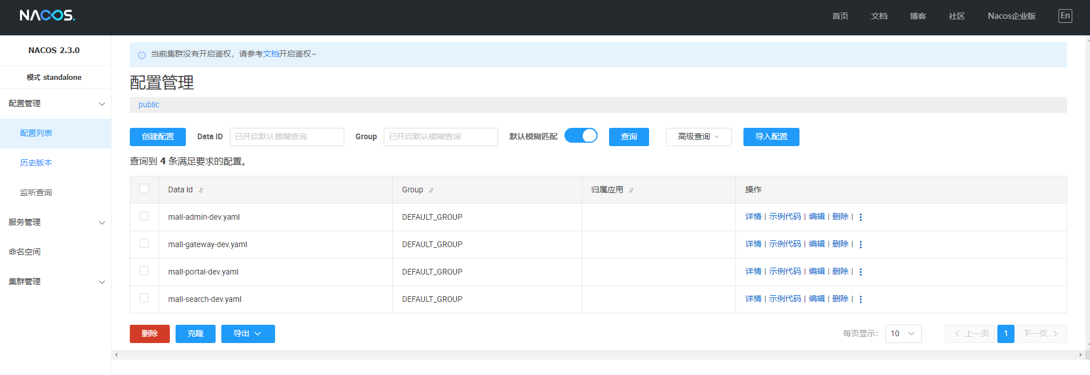The height and width of the screenshot is (375, 1090).
Task: Go to page 1 in pagination
Action: coord(1006,334)
